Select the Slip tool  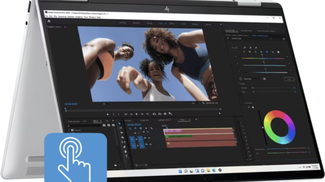point(123,142)
